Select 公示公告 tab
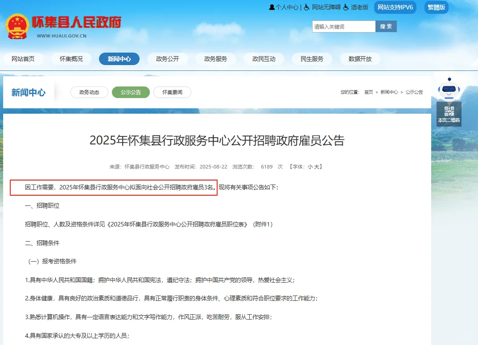Screen dimensions: 478x345 [131, 92]
